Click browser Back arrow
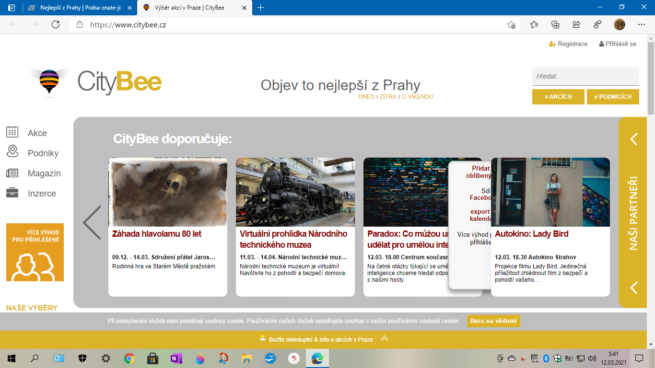 point(13,24)
